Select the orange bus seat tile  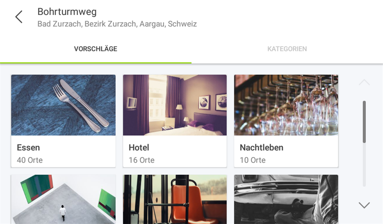175,199
